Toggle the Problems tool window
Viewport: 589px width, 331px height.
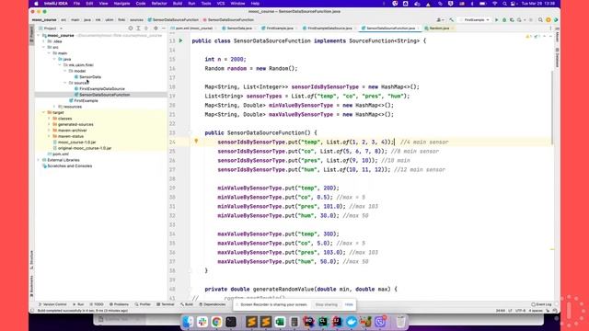click(119, 304)
